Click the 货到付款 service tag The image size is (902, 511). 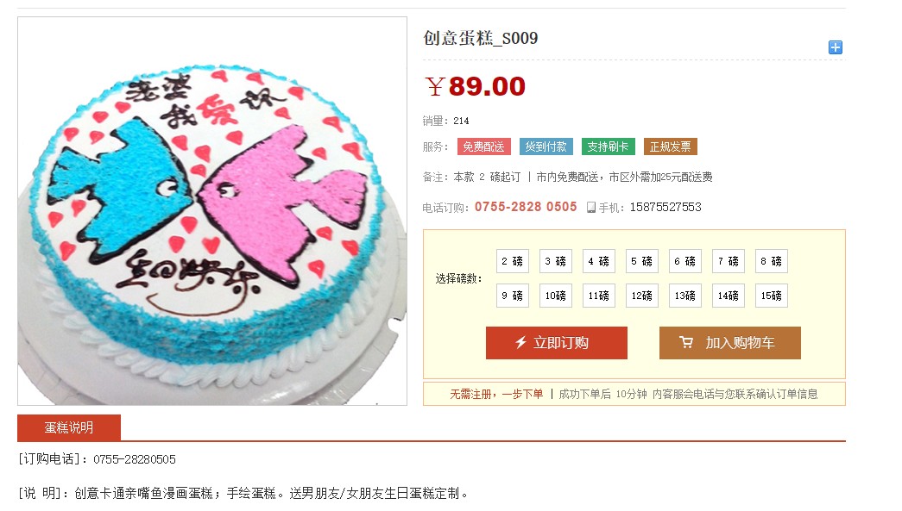pyautogui.click(x=546, y=147)
